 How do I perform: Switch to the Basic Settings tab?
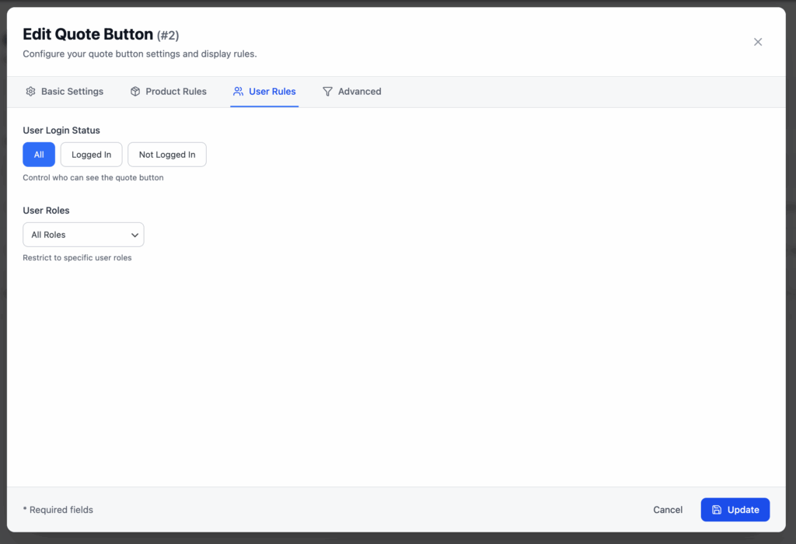(72, 92)
